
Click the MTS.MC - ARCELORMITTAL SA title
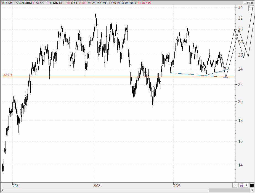pos(22,3)
